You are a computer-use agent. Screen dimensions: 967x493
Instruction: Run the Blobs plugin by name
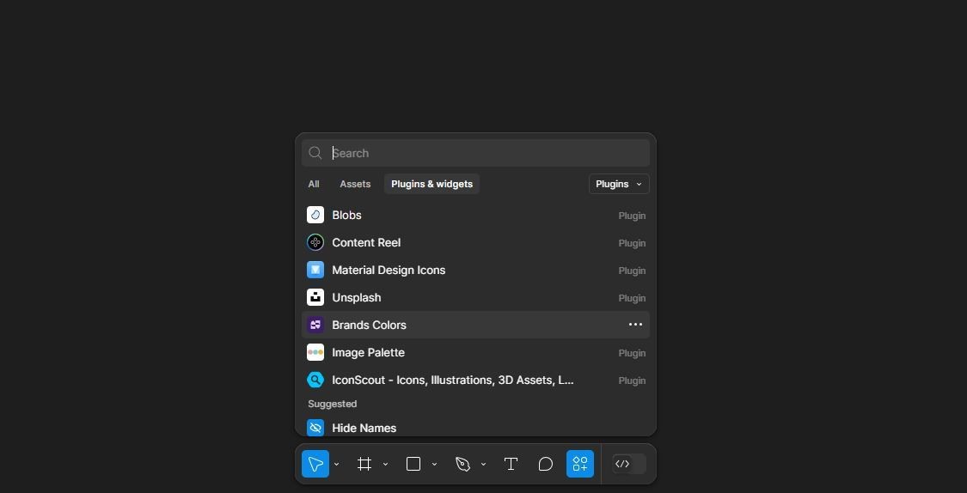click(x=346, y=215)
